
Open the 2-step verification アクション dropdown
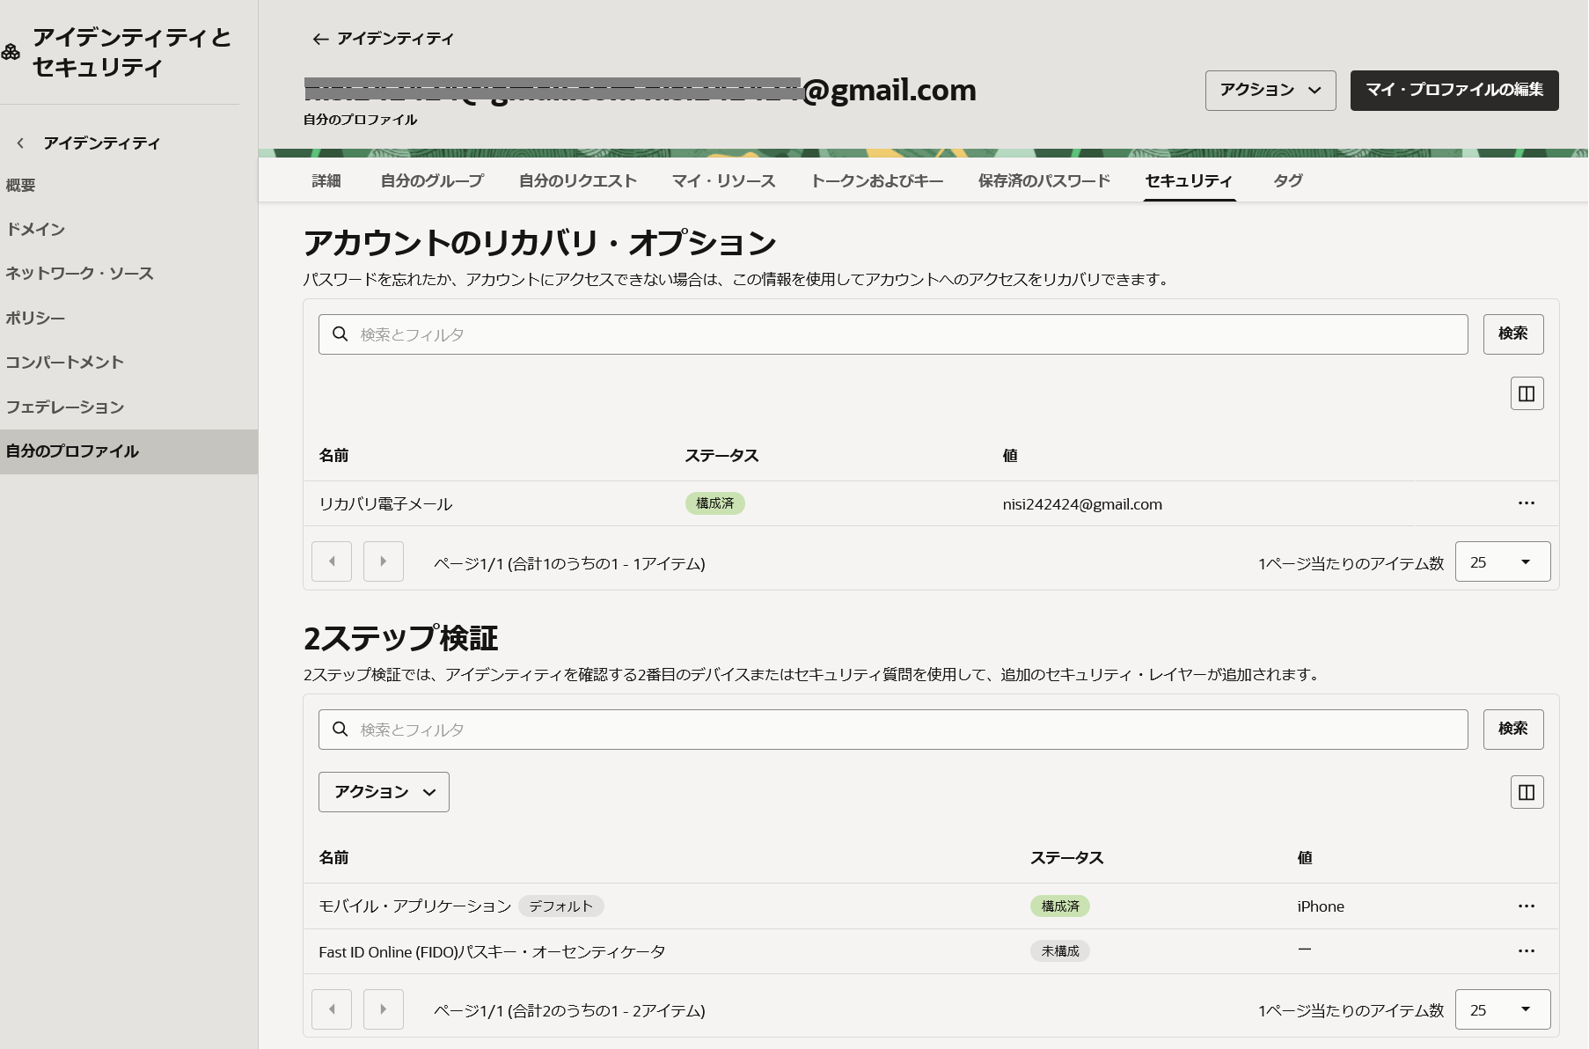coord(384,792)
